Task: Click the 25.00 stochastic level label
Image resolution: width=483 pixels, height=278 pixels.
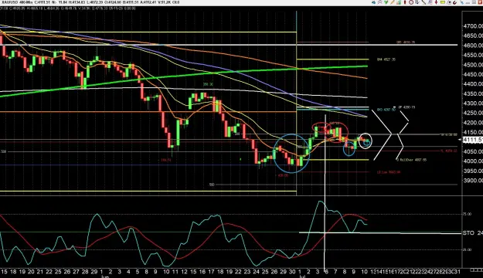Action: pos(468,249)
